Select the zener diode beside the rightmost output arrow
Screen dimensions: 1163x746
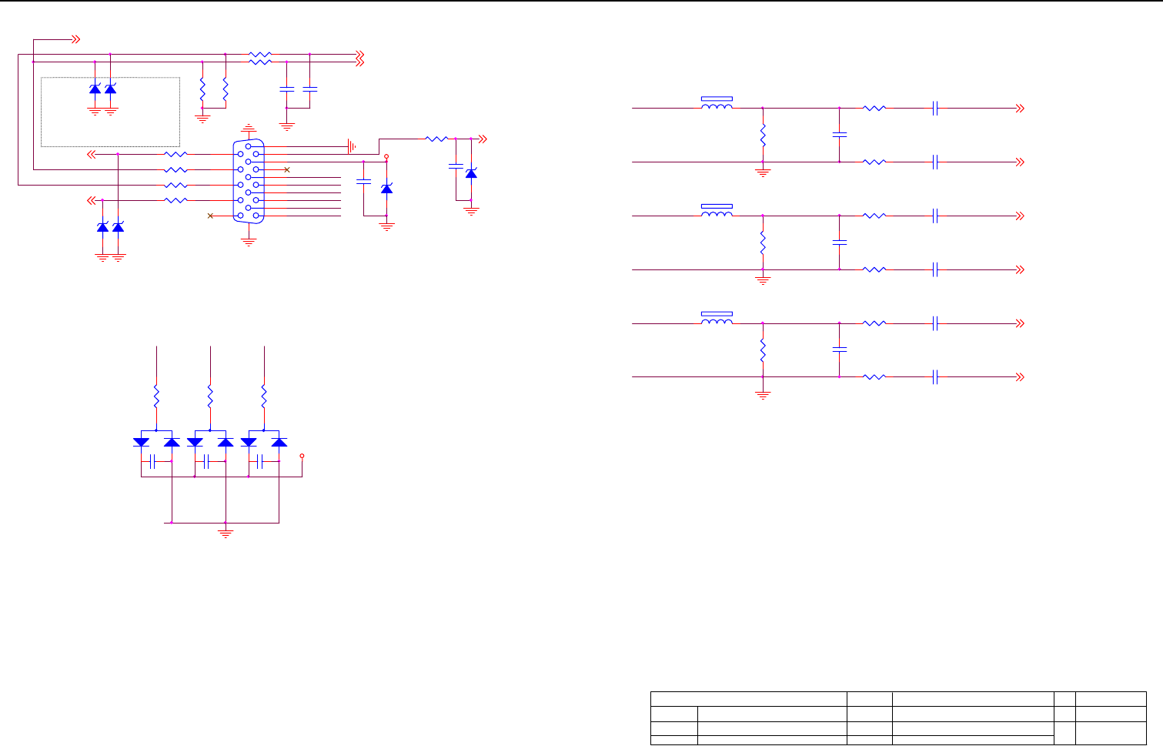pyautogui.click(x=471, y=173)
